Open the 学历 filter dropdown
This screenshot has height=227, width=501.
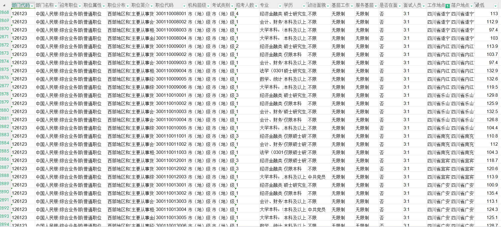[x=304, y=6]
